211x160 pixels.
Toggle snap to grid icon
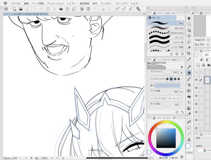[130, 9]
